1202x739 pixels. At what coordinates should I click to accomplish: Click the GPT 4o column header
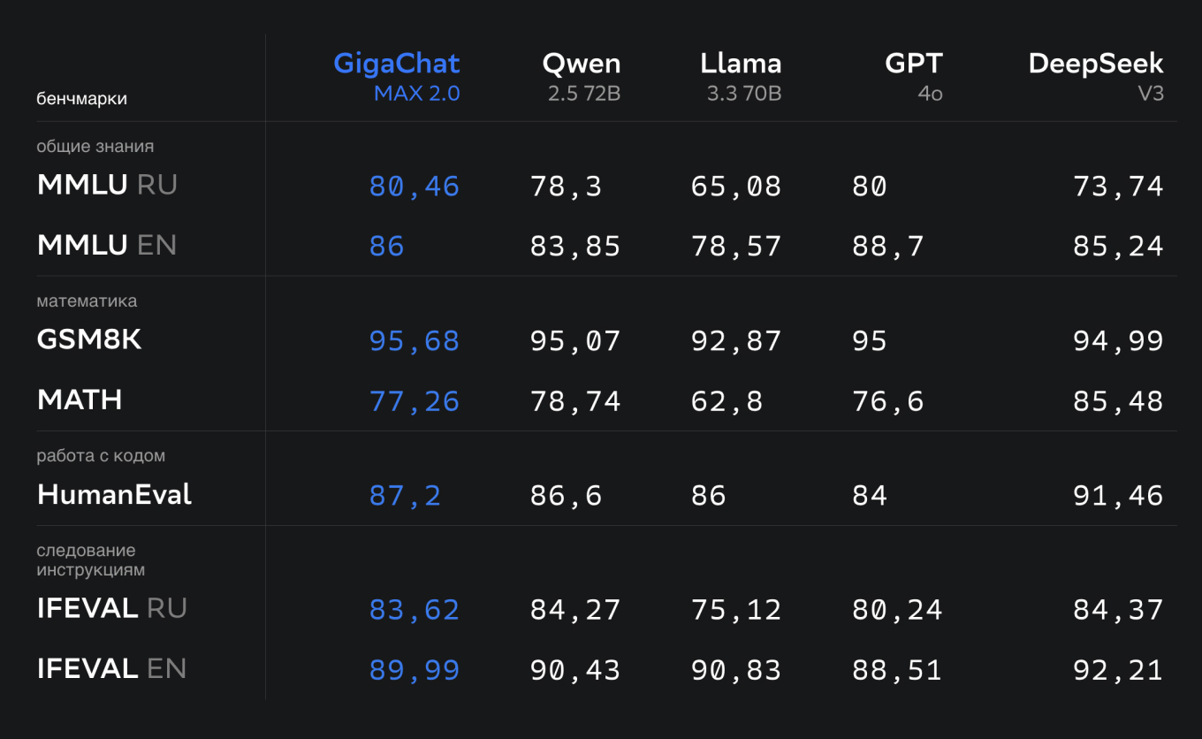[x=914, y=76]
